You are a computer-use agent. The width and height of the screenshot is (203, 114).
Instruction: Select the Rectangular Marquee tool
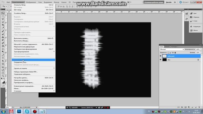(x=3, y=16)
